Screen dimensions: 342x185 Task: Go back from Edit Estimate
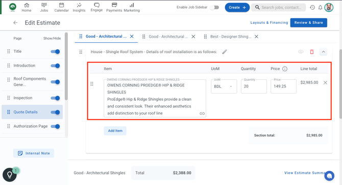click(15, 22)
